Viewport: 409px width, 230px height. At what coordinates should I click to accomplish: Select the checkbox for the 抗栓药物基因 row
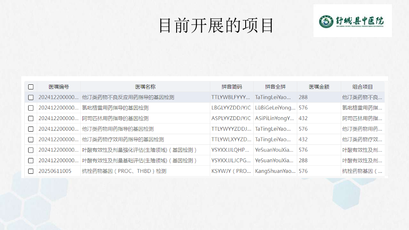31,171
